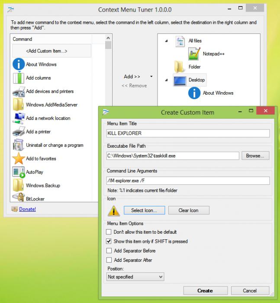Check the Add Separator Before option
280x303 pixels.
click(109, 251)
